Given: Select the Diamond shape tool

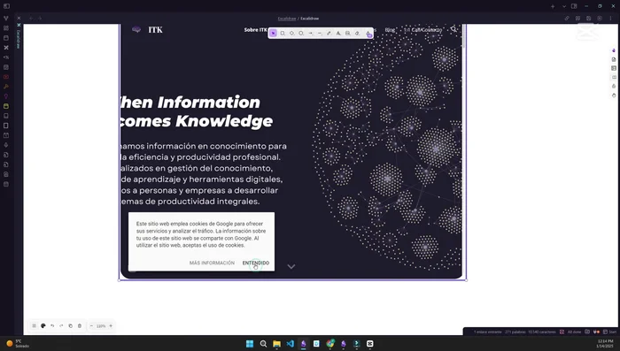Looking at the screenshot, I should point(291,34).
